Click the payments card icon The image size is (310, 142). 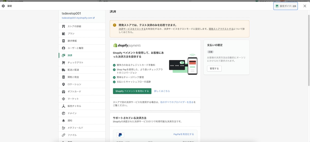64,55
